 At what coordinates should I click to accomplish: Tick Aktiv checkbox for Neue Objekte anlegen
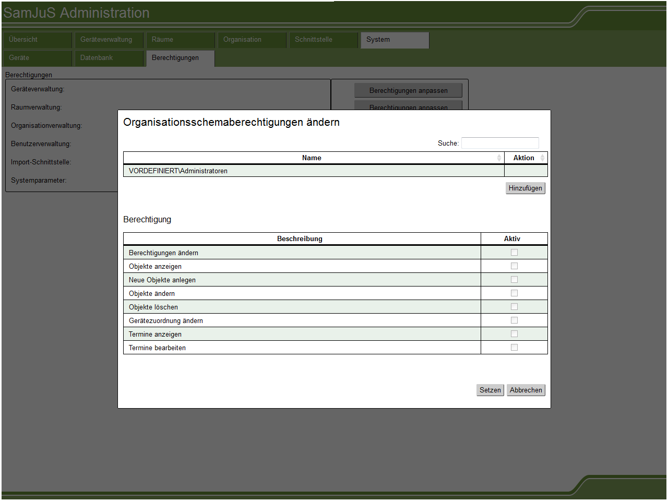514,280
